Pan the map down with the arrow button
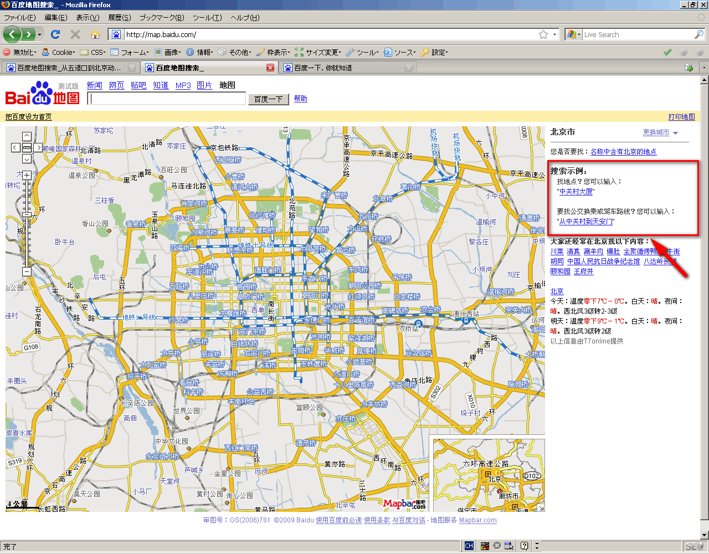 (27, 159)
